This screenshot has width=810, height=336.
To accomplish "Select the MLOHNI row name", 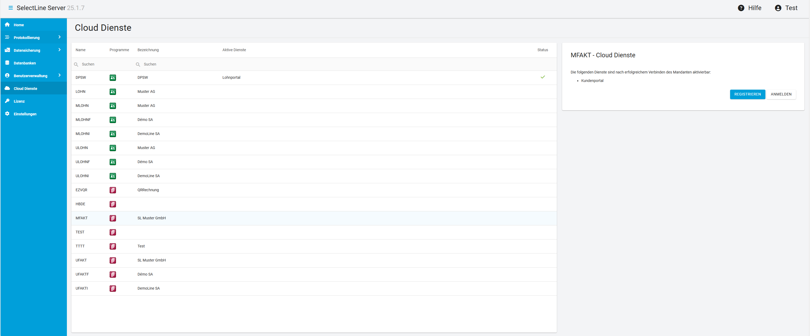I will (x=82, y=134).
